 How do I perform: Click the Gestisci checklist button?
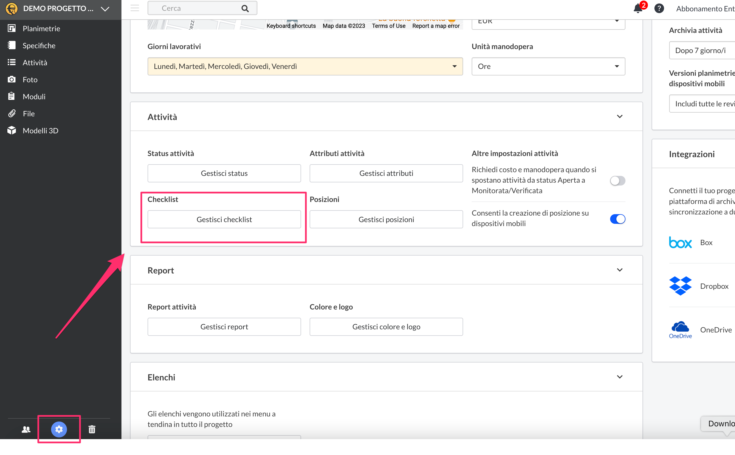coord(224,219)
